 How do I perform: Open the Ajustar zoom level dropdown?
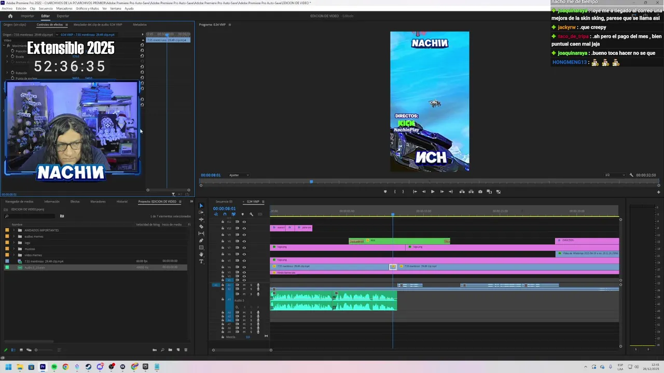[239, 175]
